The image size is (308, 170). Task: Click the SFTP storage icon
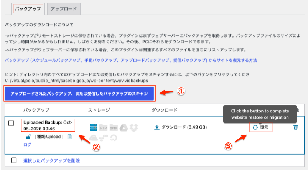[114, 128]
